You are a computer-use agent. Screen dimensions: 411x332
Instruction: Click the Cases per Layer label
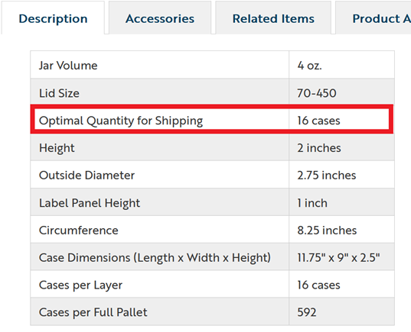click(80, 285)
